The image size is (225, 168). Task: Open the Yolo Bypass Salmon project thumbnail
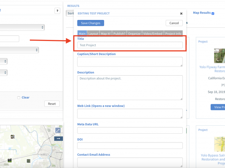click(219, 144)
